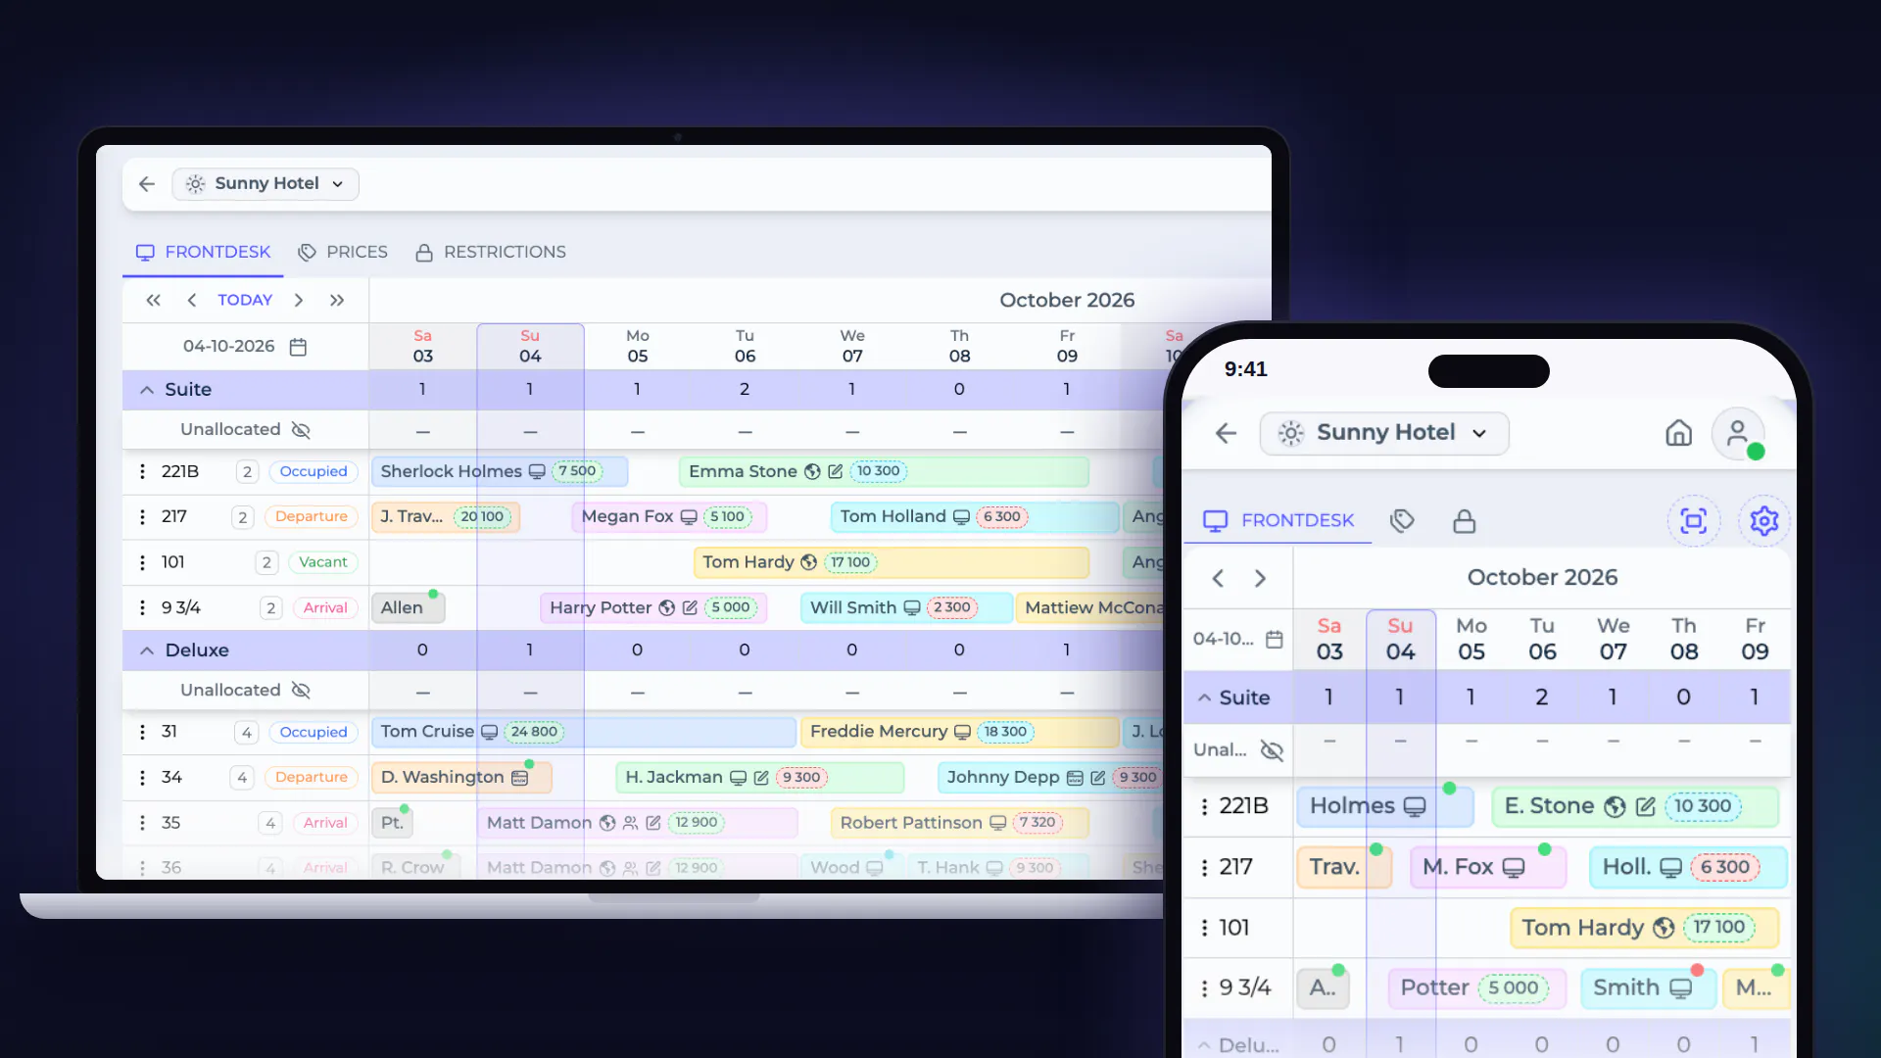Viewport: 1881px width, 1058px height.
Task: Tap the restrictions lock icon on phone
Action: tap(1464, 521)
